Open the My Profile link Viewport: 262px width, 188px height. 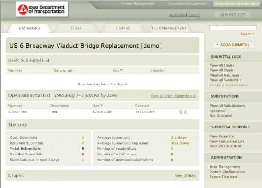pyautogui.click(x=177, y=15)
